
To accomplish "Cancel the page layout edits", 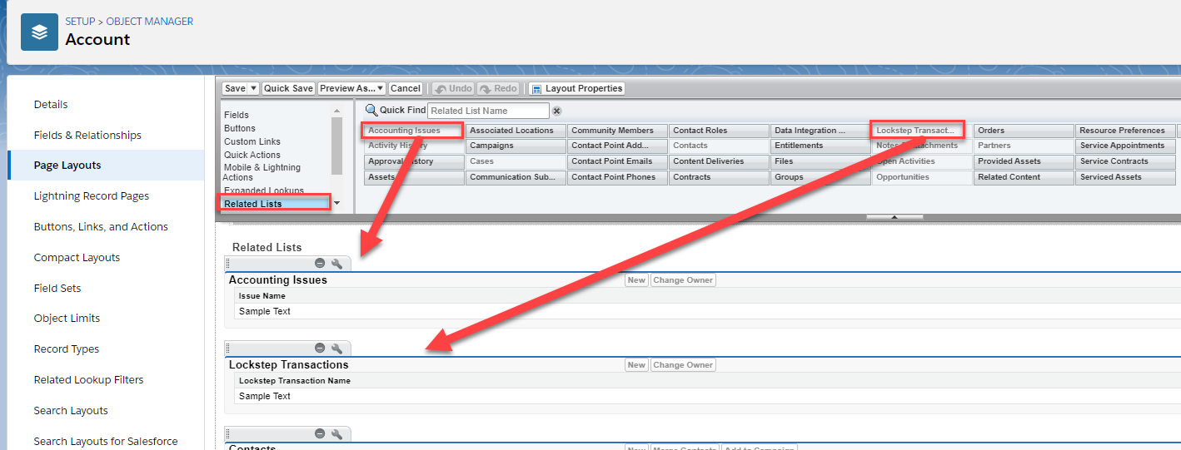I will [x=406, y=88].
